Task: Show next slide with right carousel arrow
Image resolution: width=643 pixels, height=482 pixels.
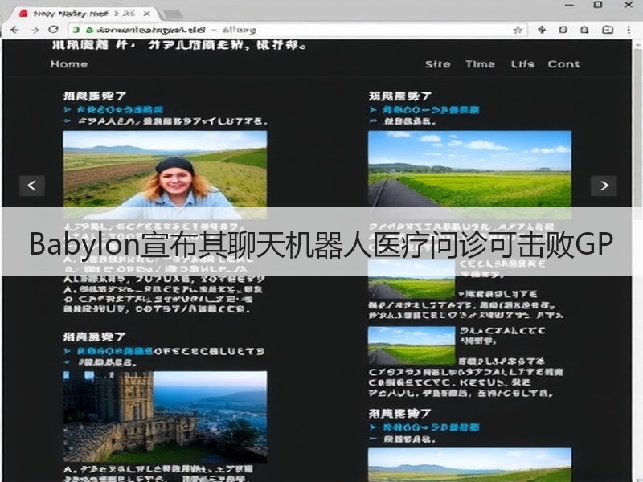Action: (x=604, y=186)
